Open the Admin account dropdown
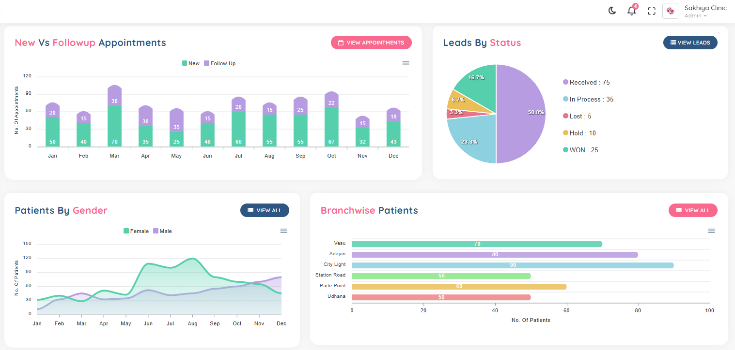The width and height of the screenshot is (735, 350). pos(695,15)
